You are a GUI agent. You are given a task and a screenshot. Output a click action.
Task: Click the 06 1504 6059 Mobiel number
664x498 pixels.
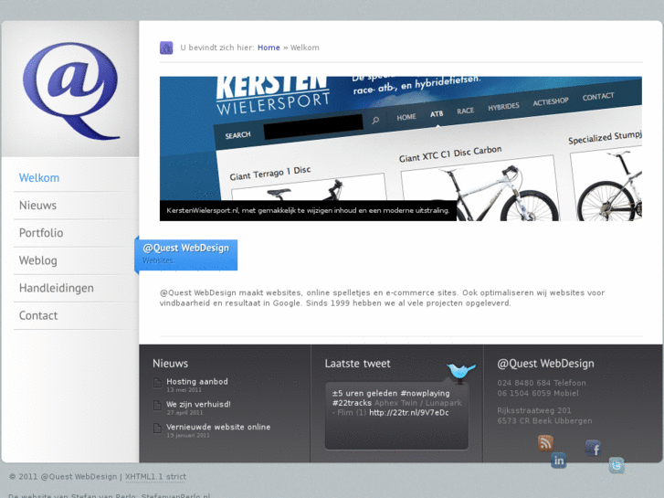[538, 393]
